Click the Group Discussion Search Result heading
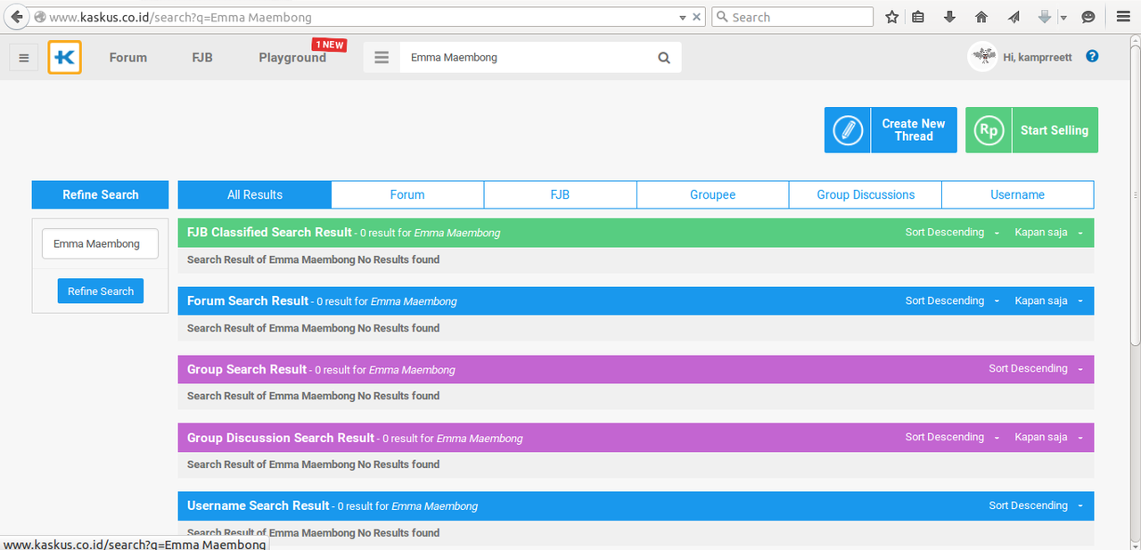 point(281,438)
